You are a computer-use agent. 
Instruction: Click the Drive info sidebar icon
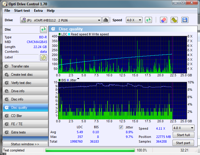7,91
